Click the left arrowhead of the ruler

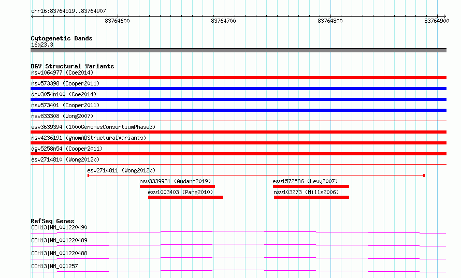[x=32, y=16]
